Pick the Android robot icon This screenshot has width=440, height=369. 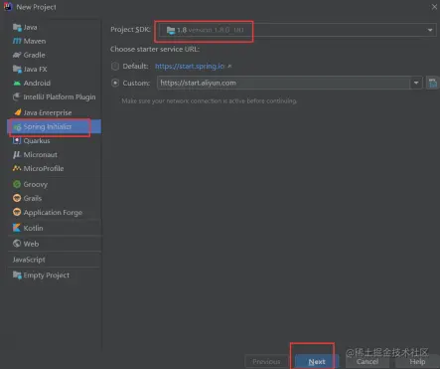tap(17, 83)
